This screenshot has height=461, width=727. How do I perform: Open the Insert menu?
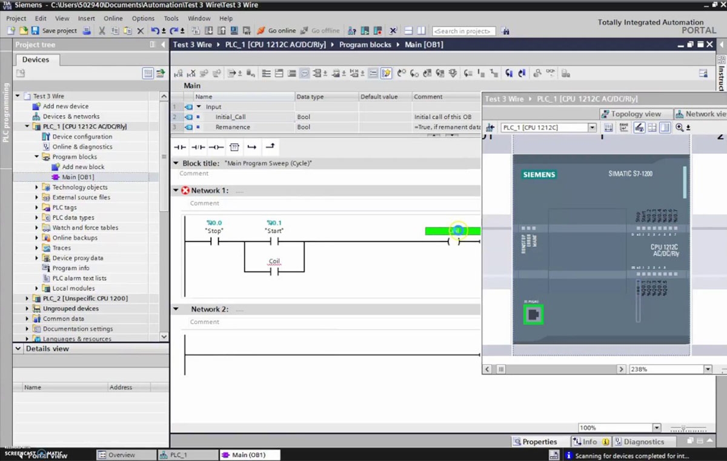click(x=86, y=18)
